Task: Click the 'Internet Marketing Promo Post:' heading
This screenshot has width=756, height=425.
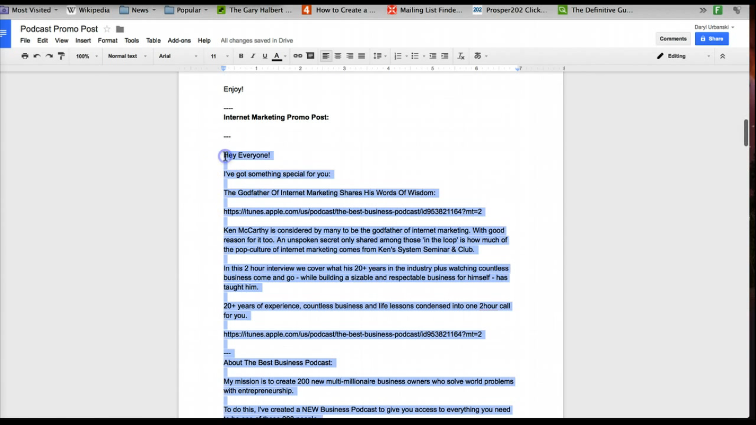Action: 276,117
